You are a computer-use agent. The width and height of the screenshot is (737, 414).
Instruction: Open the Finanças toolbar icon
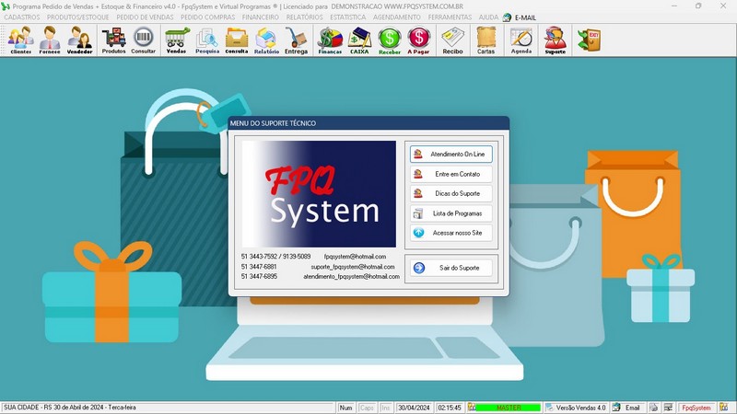330,40
